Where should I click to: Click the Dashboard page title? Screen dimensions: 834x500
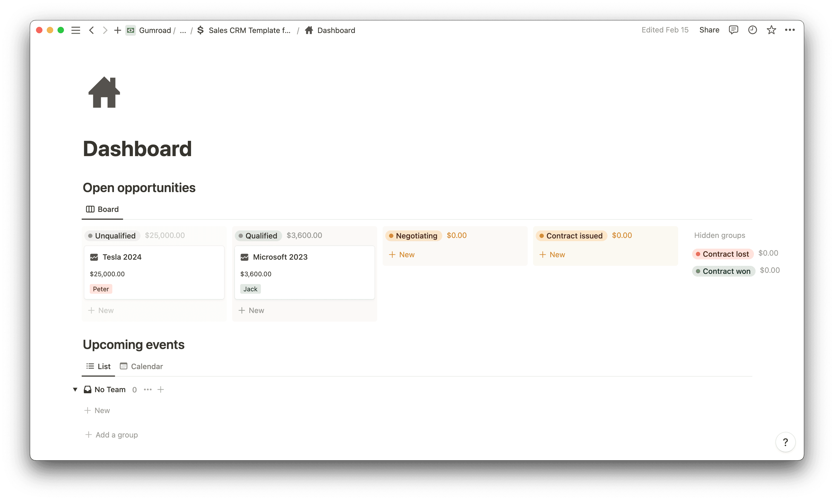click(137, 149)
